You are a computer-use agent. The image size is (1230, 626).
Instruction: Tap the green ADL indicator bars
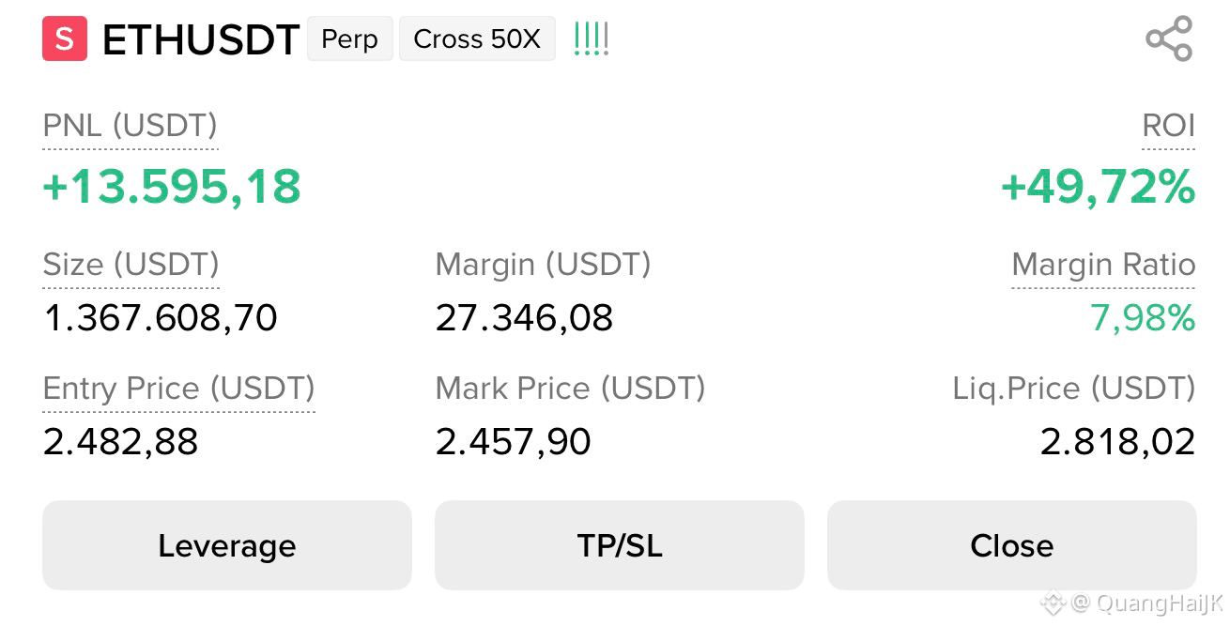(592, 38)
